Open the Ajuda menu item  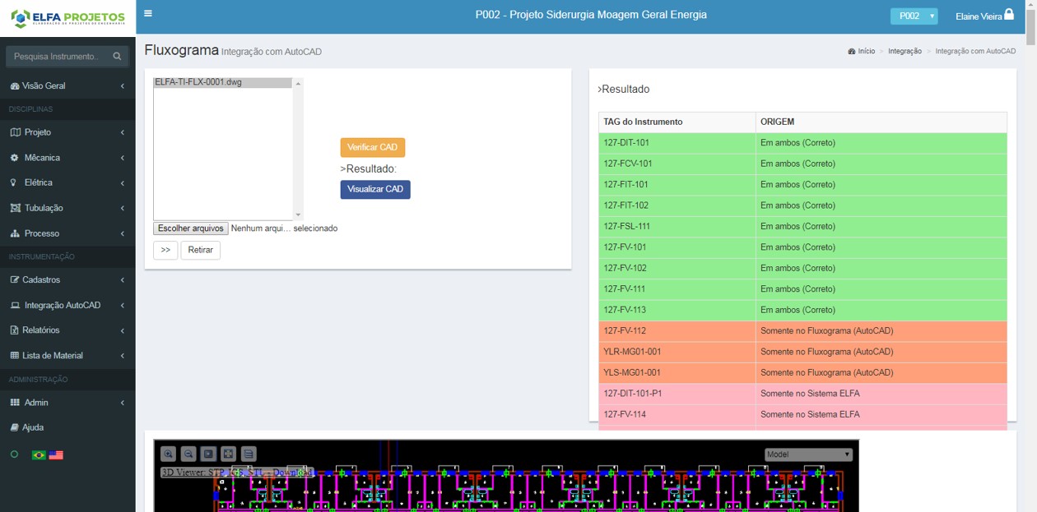(x=33, y=427)
